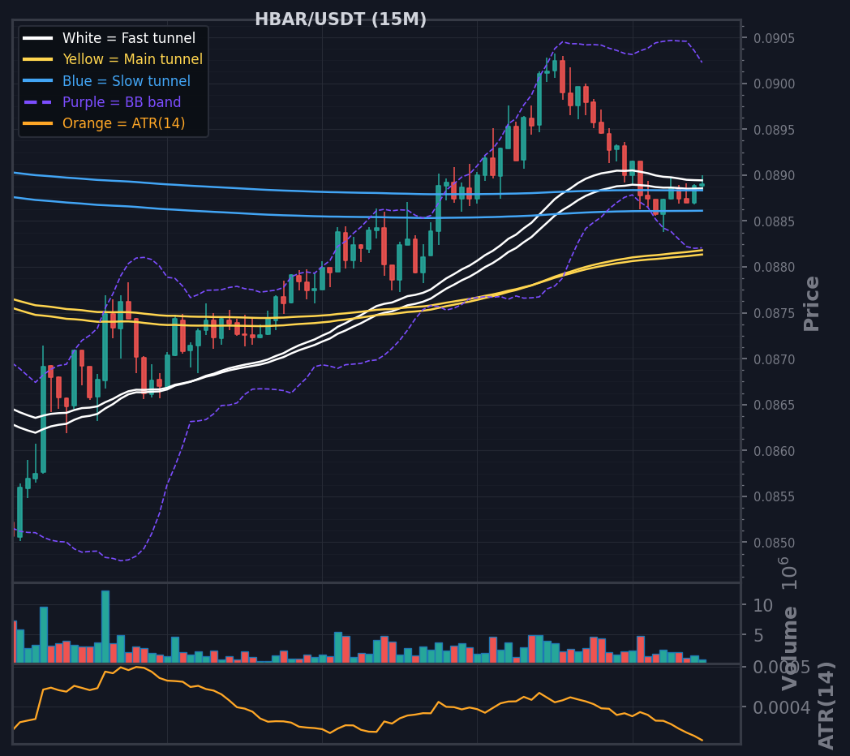Viewport: 850px width, 756px height.
Task: Select the 'Blue = Slow tunnel' legend label
Action: (x=127, y=81)
